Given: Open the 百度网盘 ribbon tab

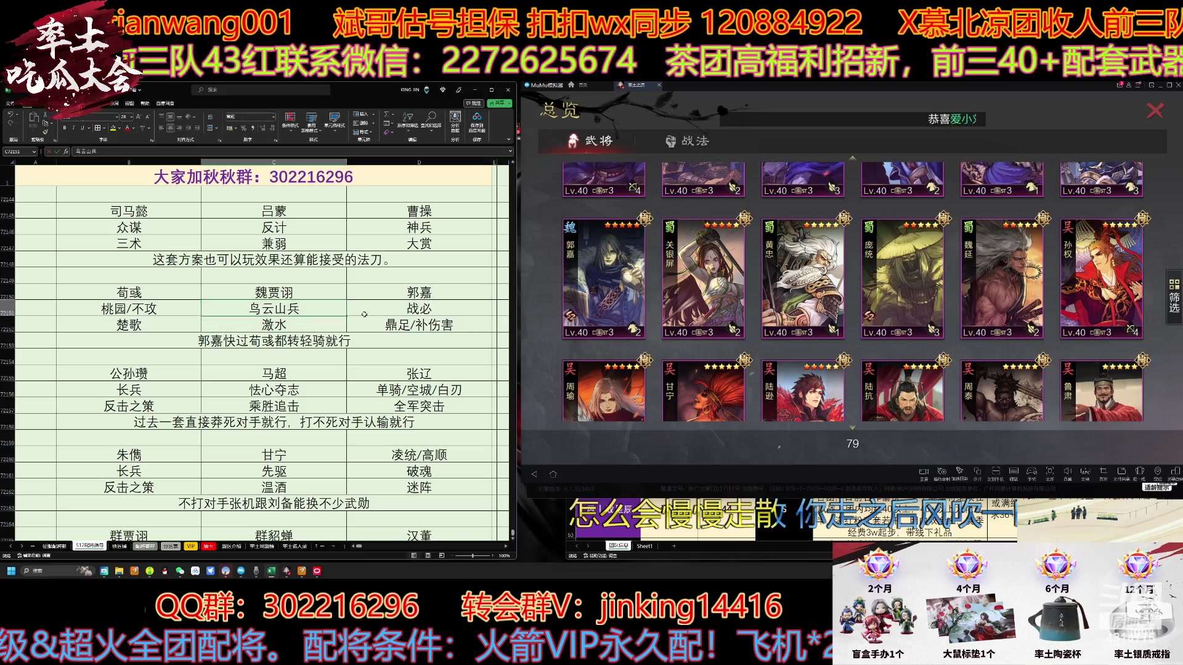Looking at the screenshot, I should (165, 103).
